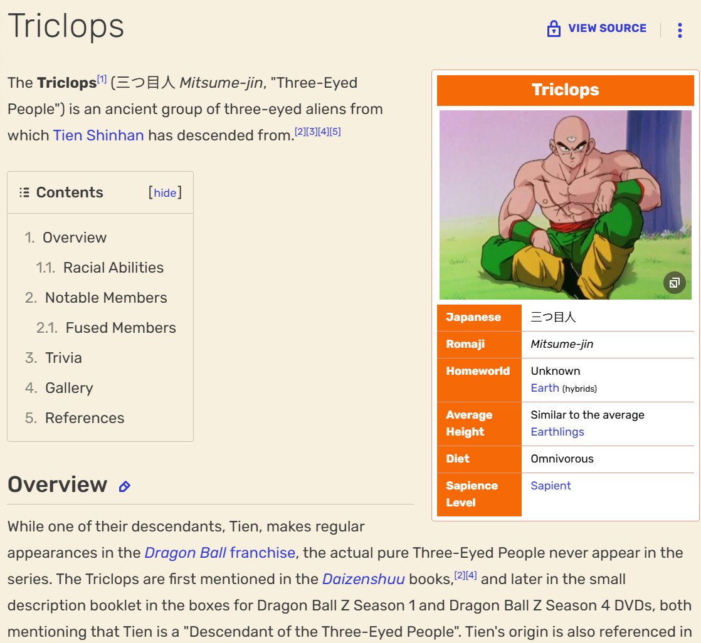Viewport: 701px width, 643px height.
Task: Click the orange Triclops infobox header
Action: pos(565,90)
